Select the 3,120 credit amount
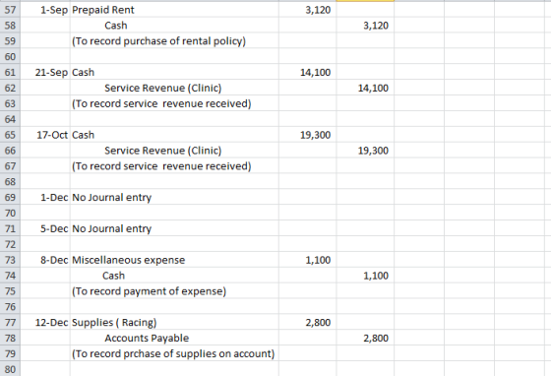 (365, 26)
